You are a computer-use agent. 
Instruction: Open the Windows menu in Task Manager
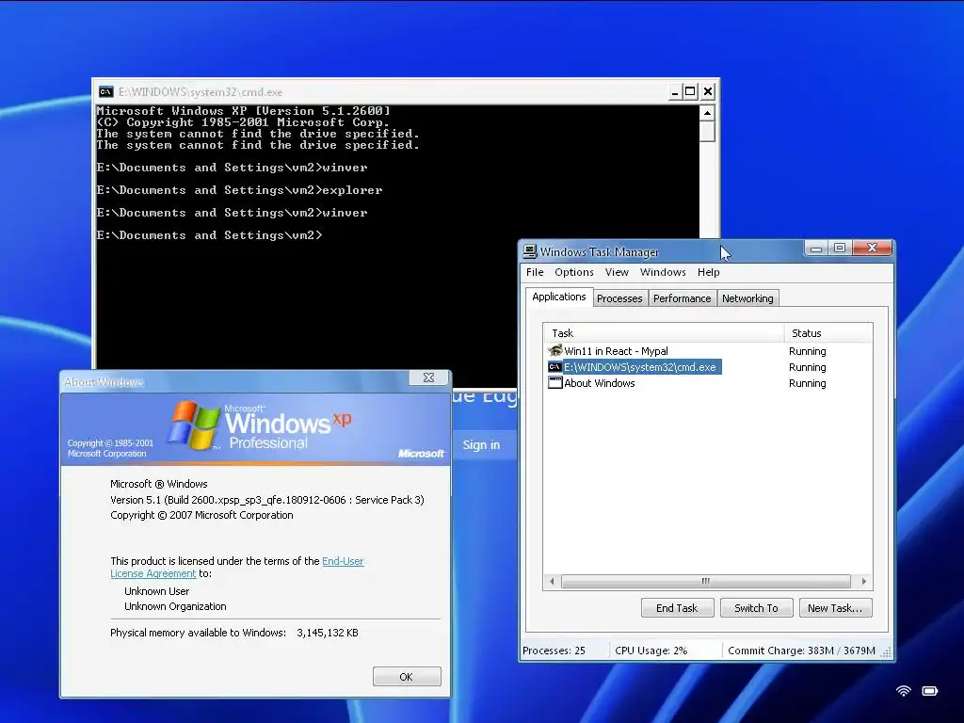point(663,272)
